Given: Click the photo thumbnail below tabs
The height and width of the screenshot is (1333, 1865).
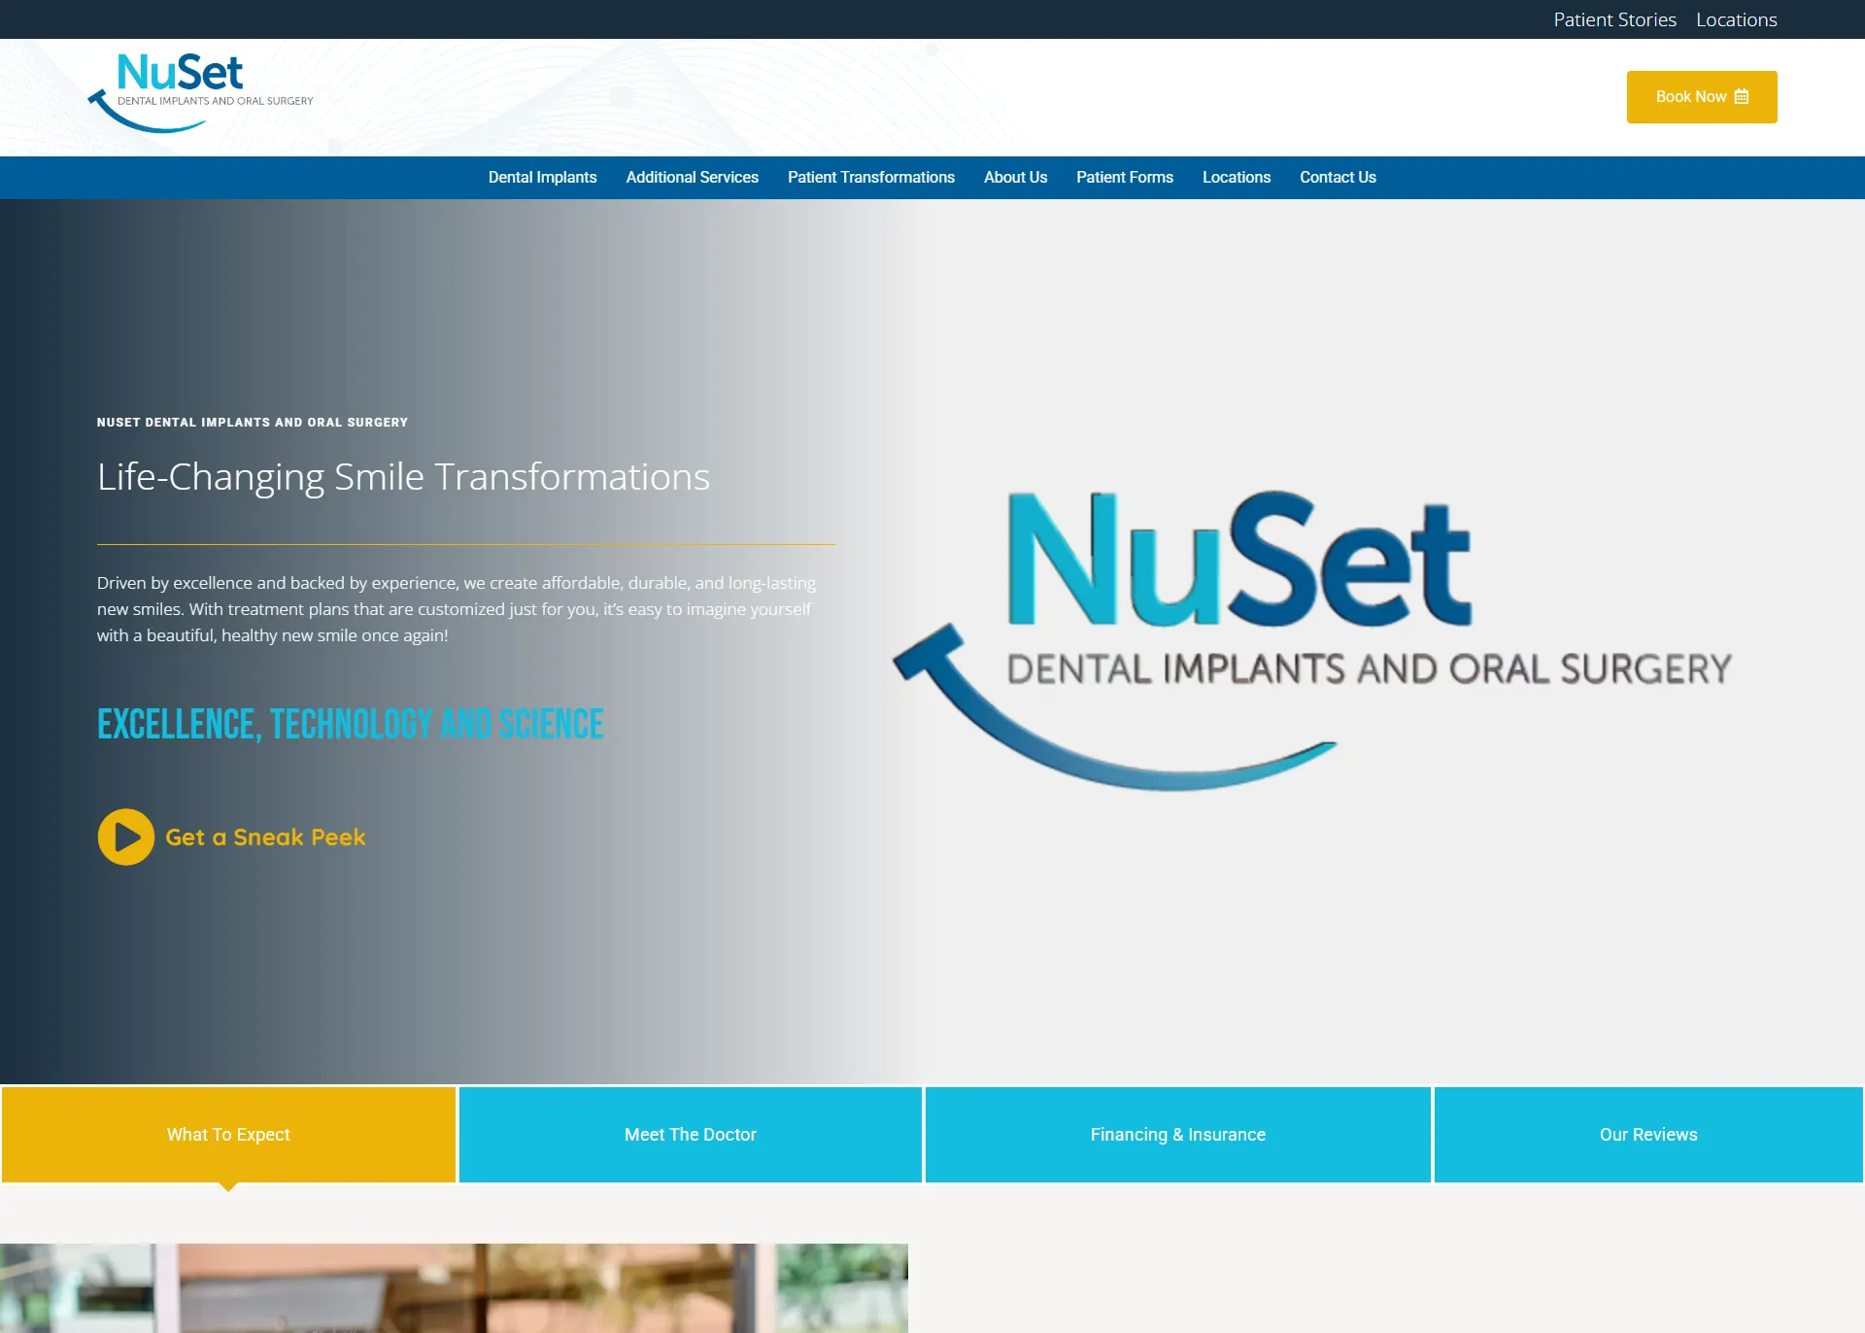Looking at the screenshot, I should pyautogui.click(x=454, y=1287).
